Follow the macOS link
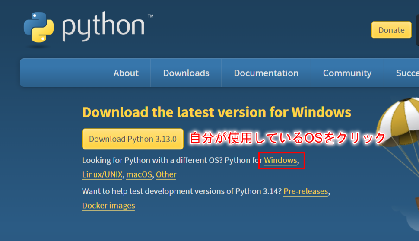The height and width of the screenshot is (241, 419). 139,174
